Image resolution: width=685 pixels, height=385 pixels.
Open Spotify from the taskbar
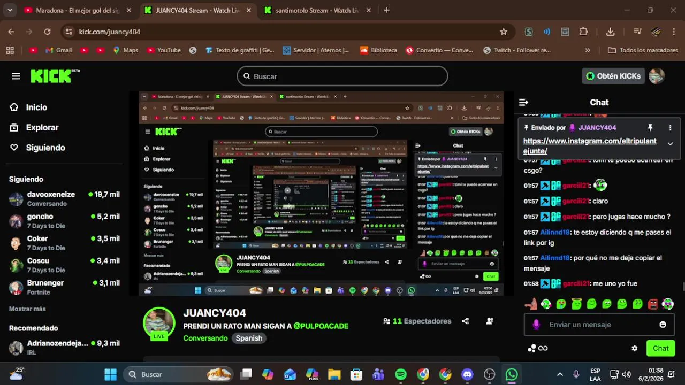point(401,374)
